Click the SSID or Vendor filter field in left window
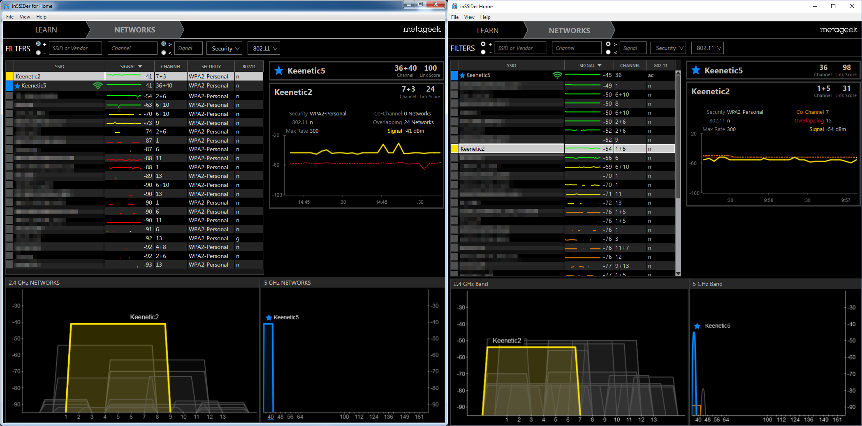 pos(75,48)
